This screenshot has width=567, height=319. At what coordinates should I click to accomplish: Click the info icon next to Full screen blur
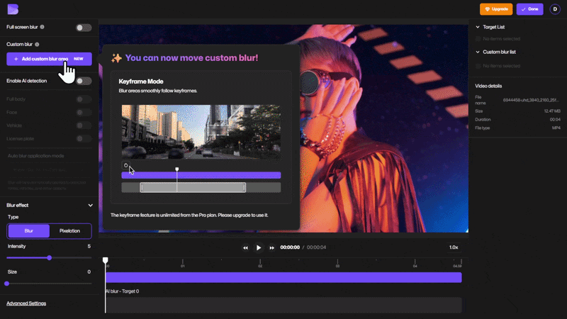click(42, 27)
